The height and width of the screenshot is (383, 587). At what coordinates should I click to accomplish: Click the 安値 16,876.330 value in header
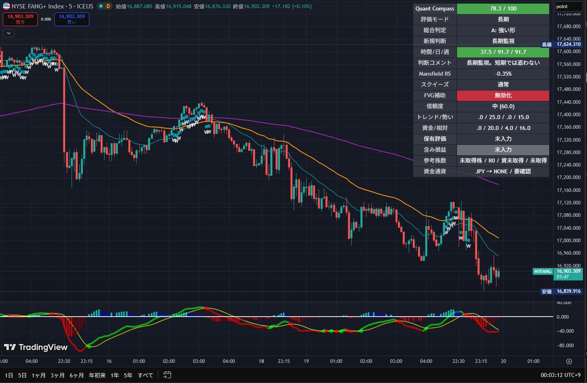click(212, 7)
